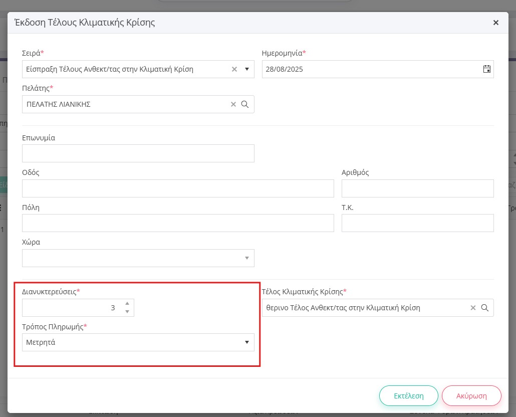Expand the Σειρά dropdown arrow
This screenshot has height=417, width=516.
tap(246, 69)
